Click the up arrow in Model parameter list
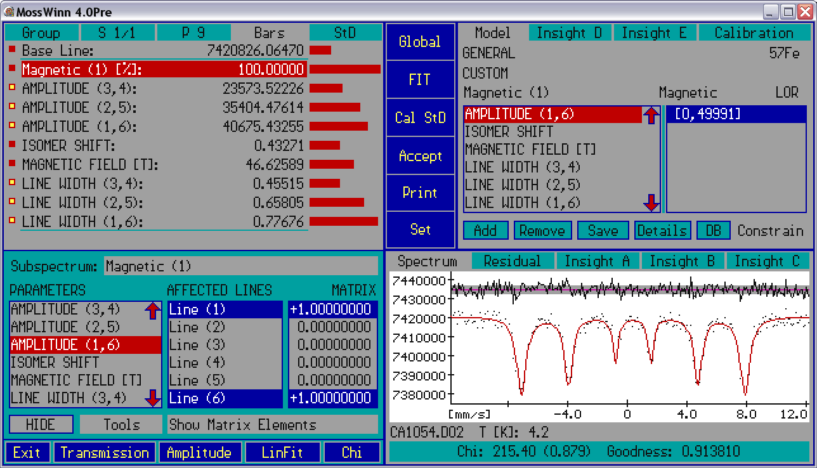The height and width of the screenshot is (468, 817). coord(651,115)
